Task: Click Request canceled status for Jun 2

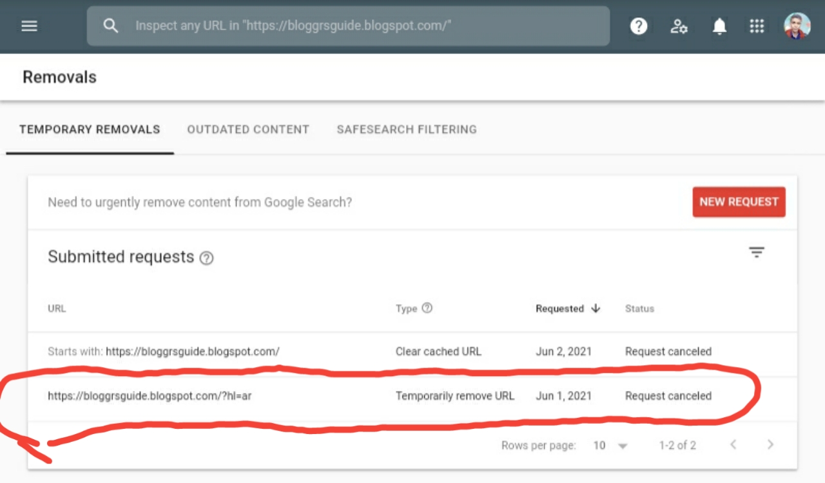Action: point(668,352)
